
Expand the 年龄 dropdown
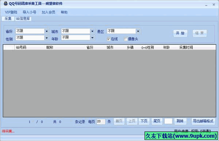point(92,38)
